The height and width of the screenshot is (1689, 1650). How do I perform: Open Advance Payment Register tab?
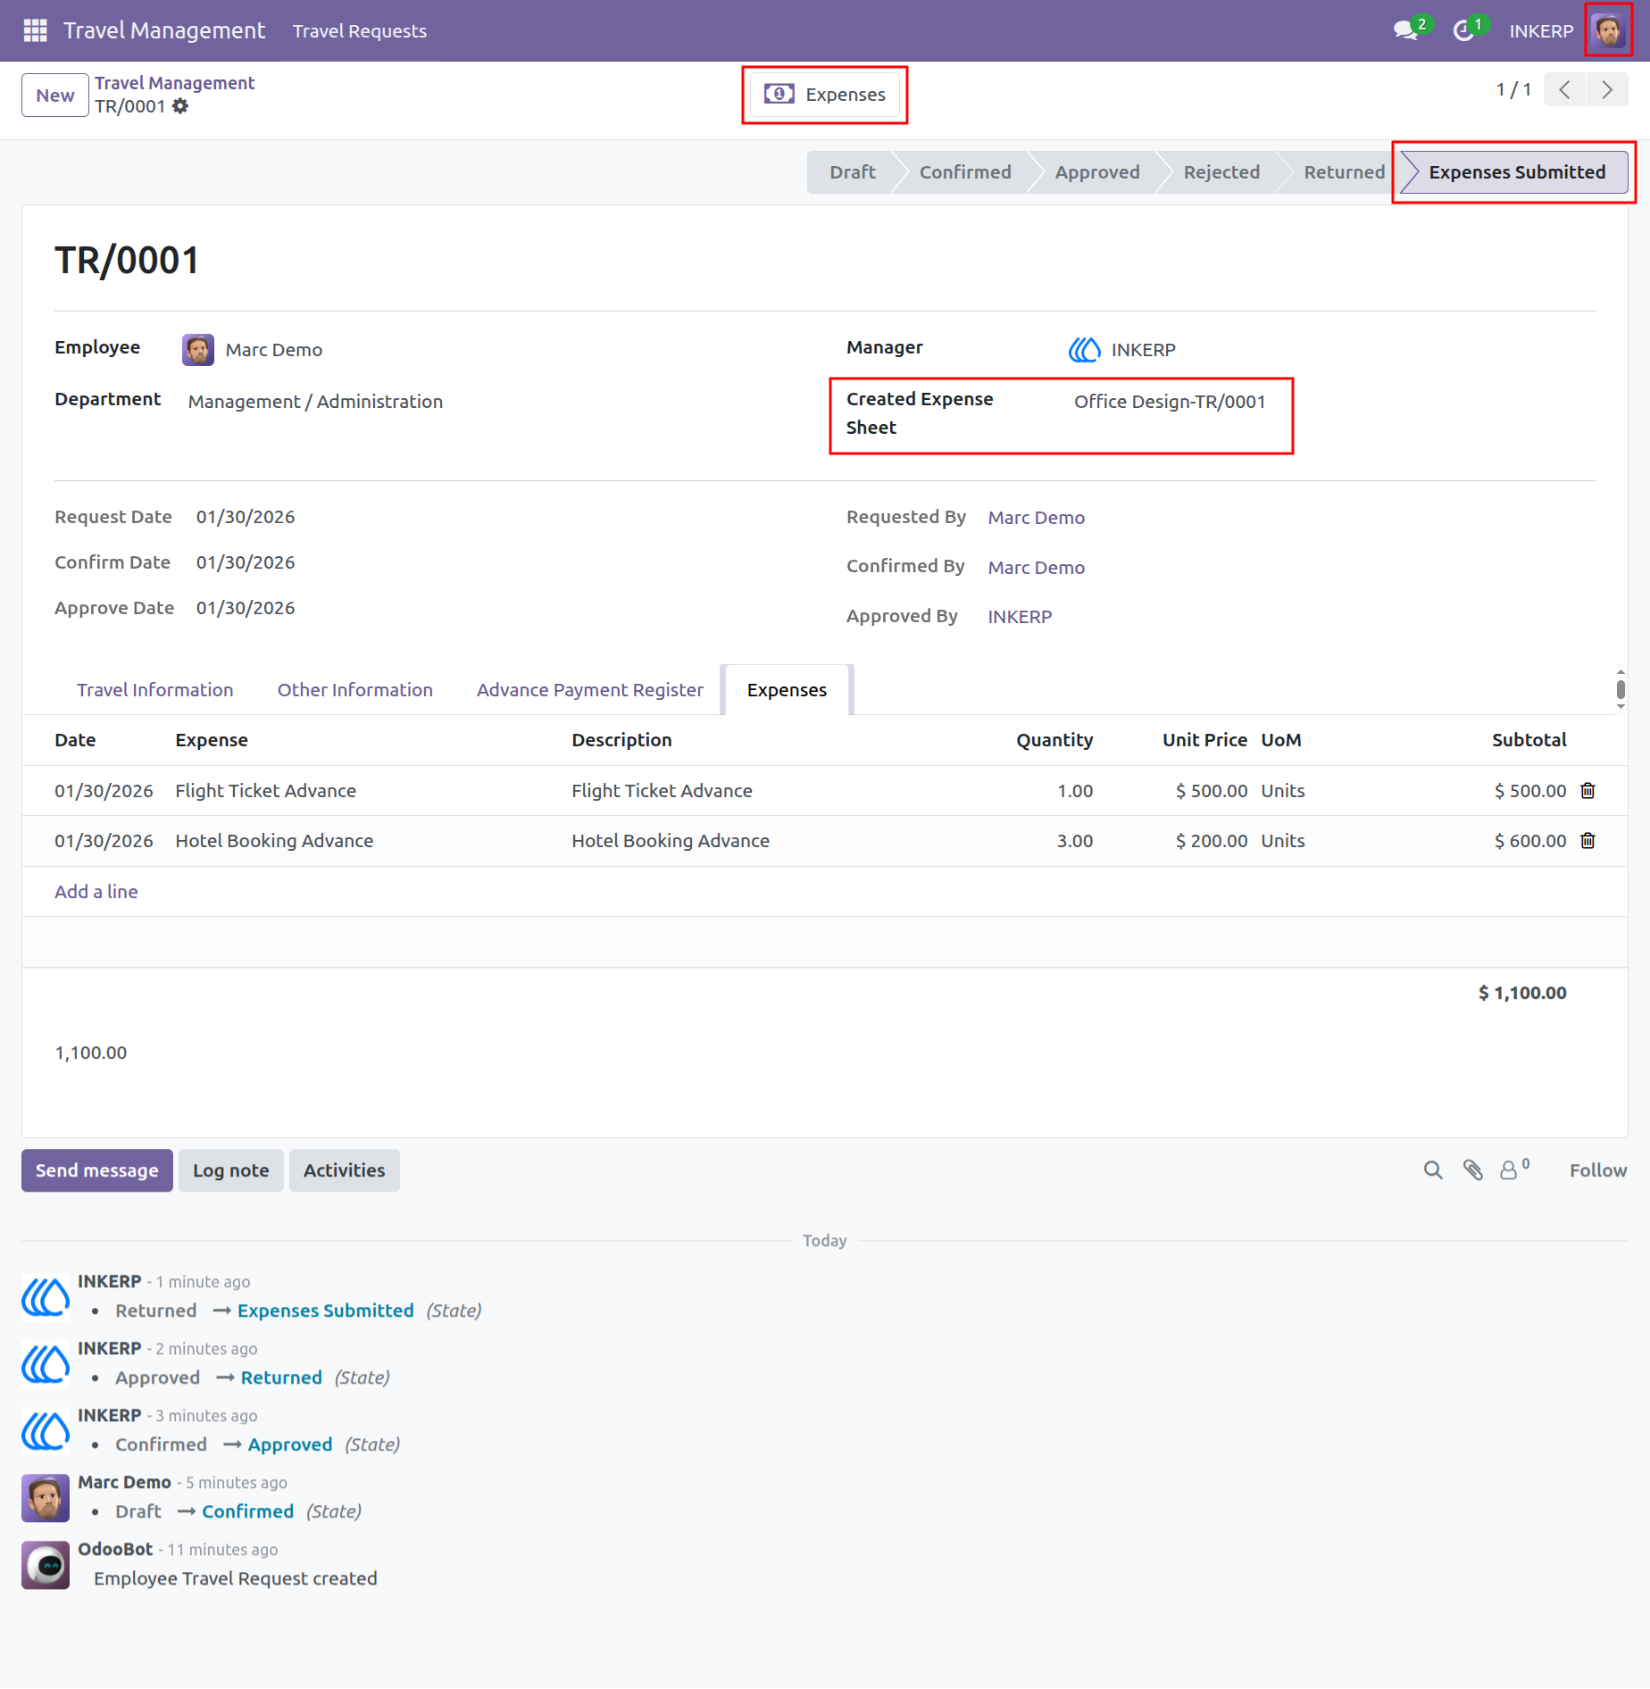(x=589, y=689)
